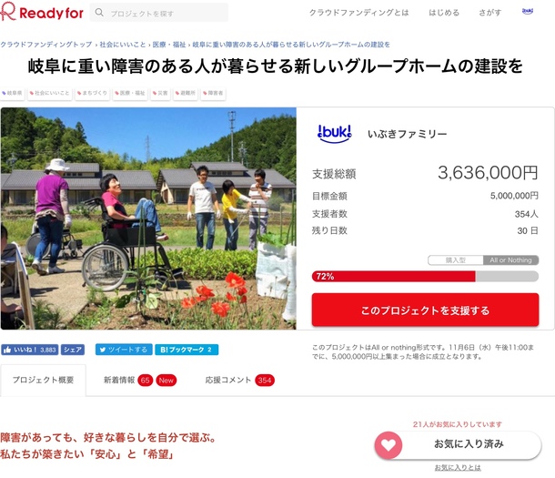This screenshot has width=555, height=478.
Task: Click the Twitter ツイートする button
Action: pyautogui.click(x=124, y=350)
